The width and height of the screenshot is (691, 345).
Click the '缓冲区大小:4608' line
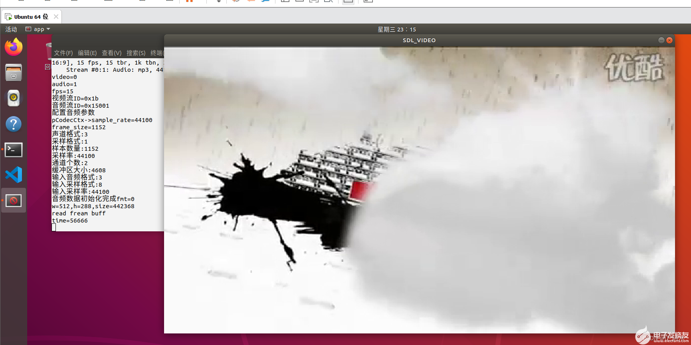point(79,170)
